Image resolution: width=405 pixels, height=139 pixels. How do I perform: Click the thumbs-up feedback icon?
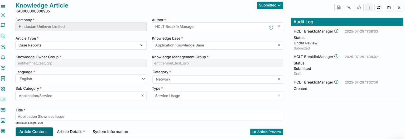pyautogui.click(x=359, y=8)
